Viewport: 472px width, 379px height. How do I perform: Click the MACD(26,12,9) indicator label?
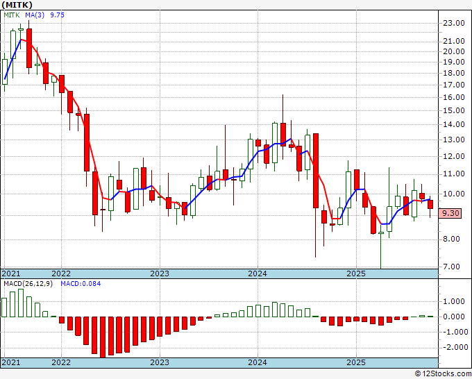28,284
